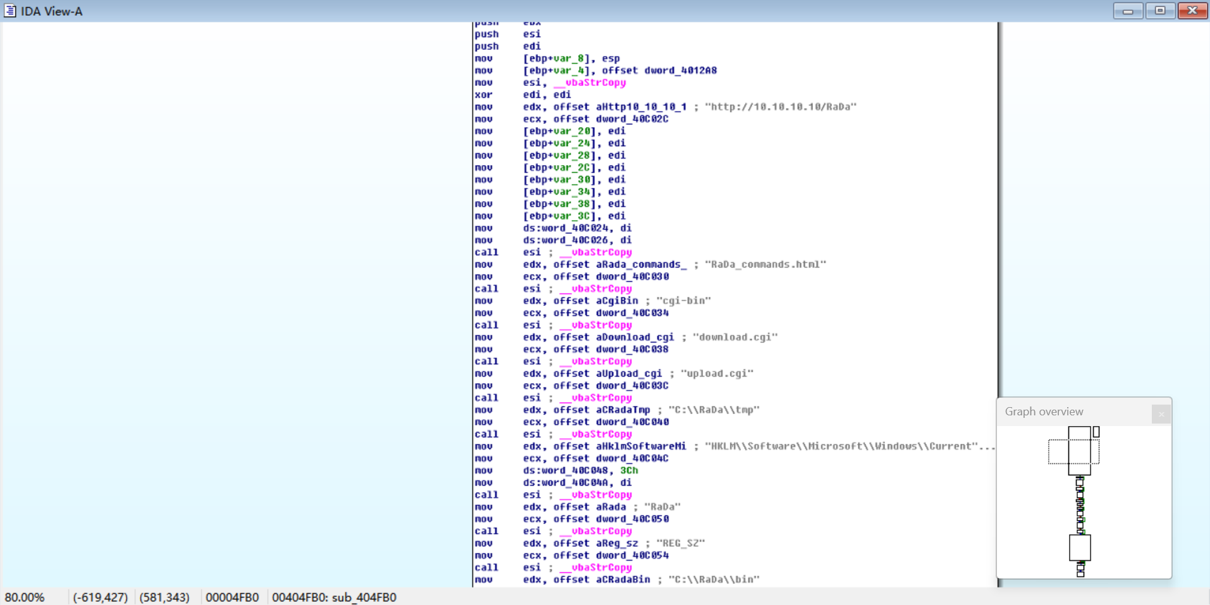
Task: Click the aReg_sz offset name
Action: 617,543
